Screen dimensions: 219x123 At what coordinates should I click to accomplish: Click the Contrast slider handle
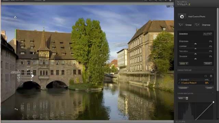coord(195,49)
